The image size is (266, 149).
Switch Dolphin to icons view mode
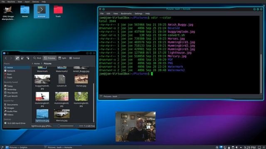[x=17, y=58]
